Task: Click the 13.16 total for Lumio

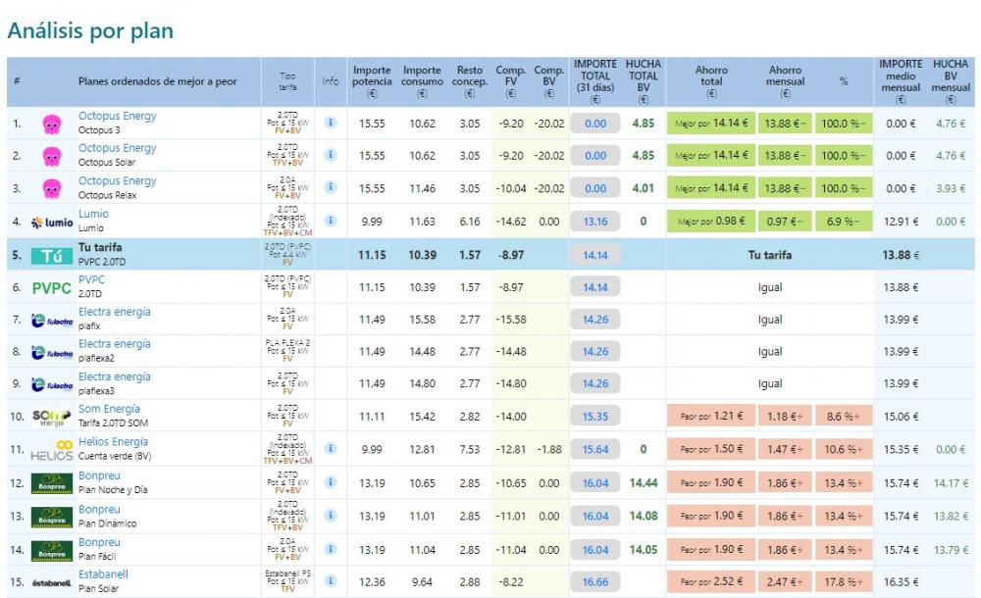Action: 595,221
